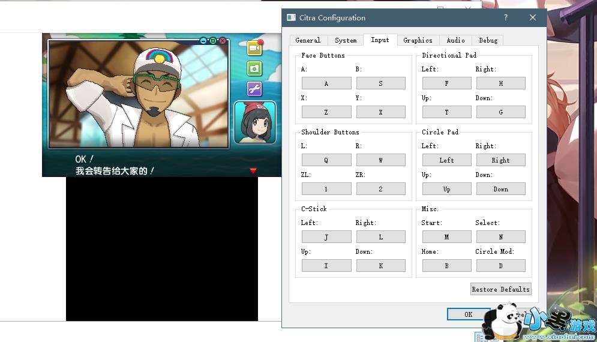The width and height of the screenshot is (597, 342).
Task: Rebind C-Stick Up mapped to I
Action: pyautogui.click(x=326, y=265)
